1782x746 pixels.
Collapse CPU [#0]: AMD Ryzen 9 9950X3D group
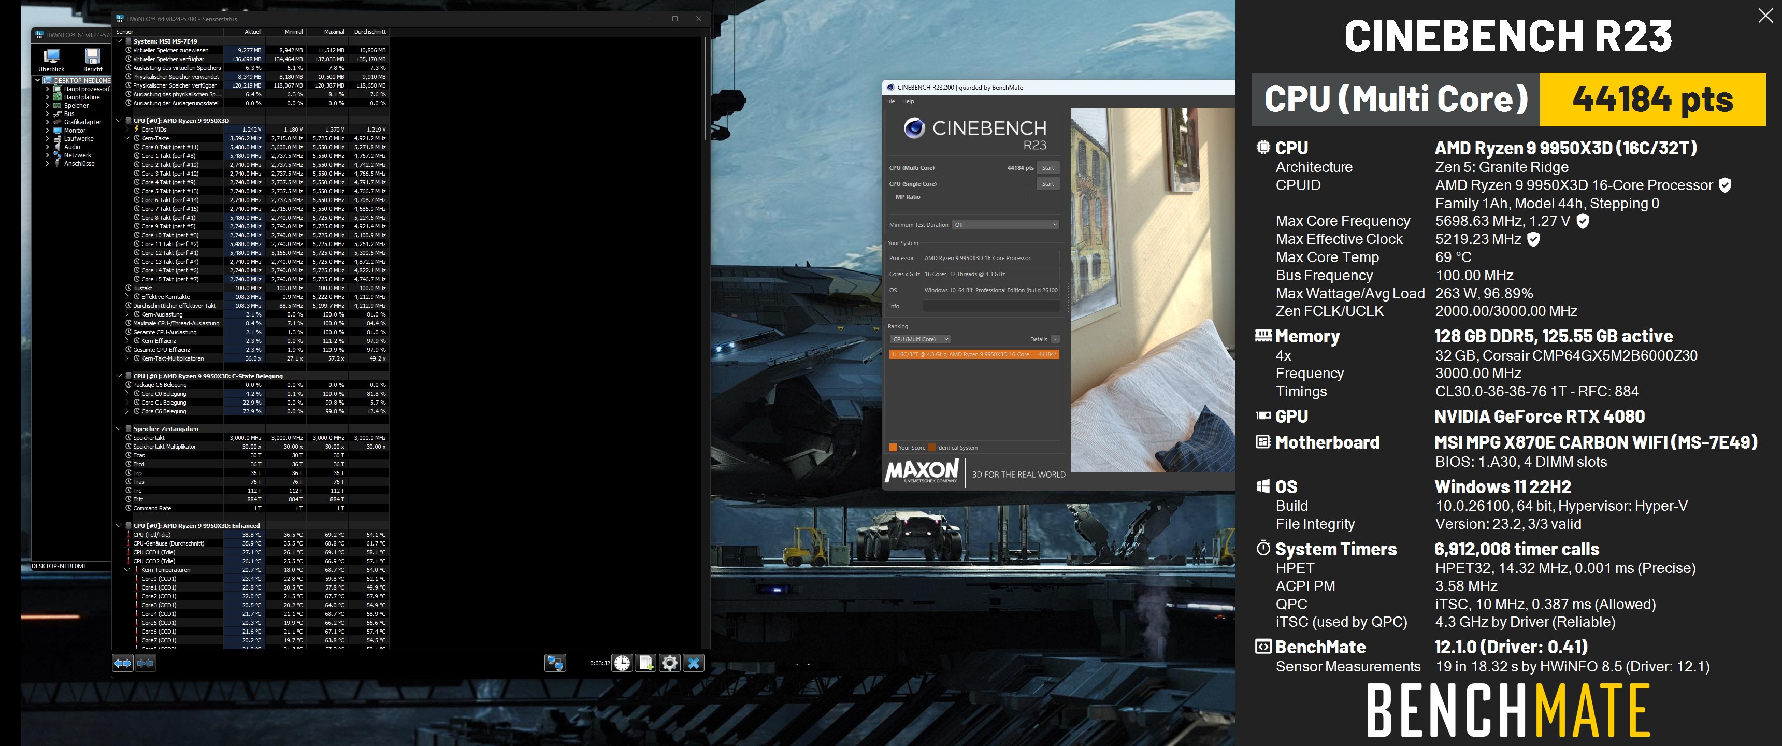click(119, 120)
